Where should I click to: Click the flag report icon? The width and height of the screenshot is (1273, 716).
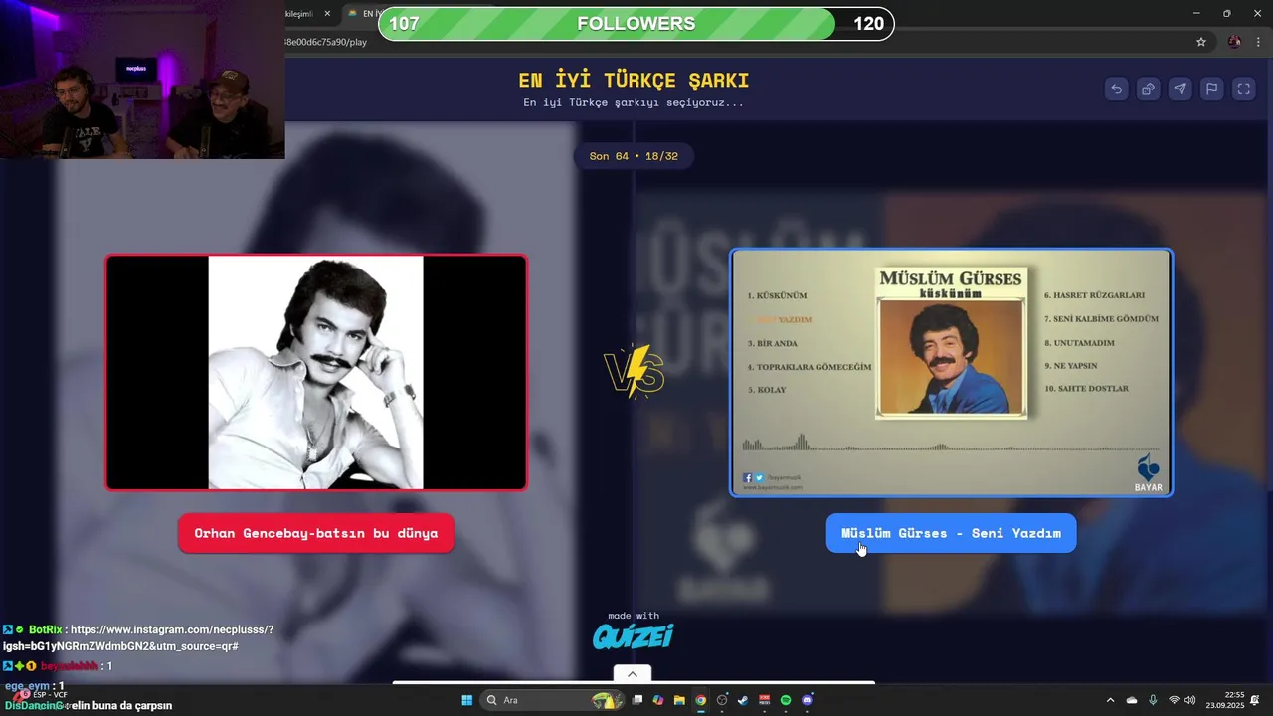coord(1211,89)
